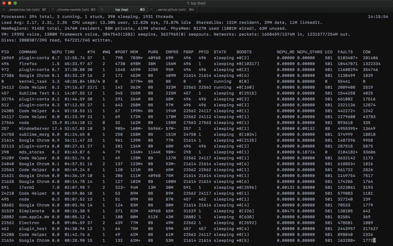Close the top (top) tab
This screenshot has width=393, height=246.
point(102,10)
